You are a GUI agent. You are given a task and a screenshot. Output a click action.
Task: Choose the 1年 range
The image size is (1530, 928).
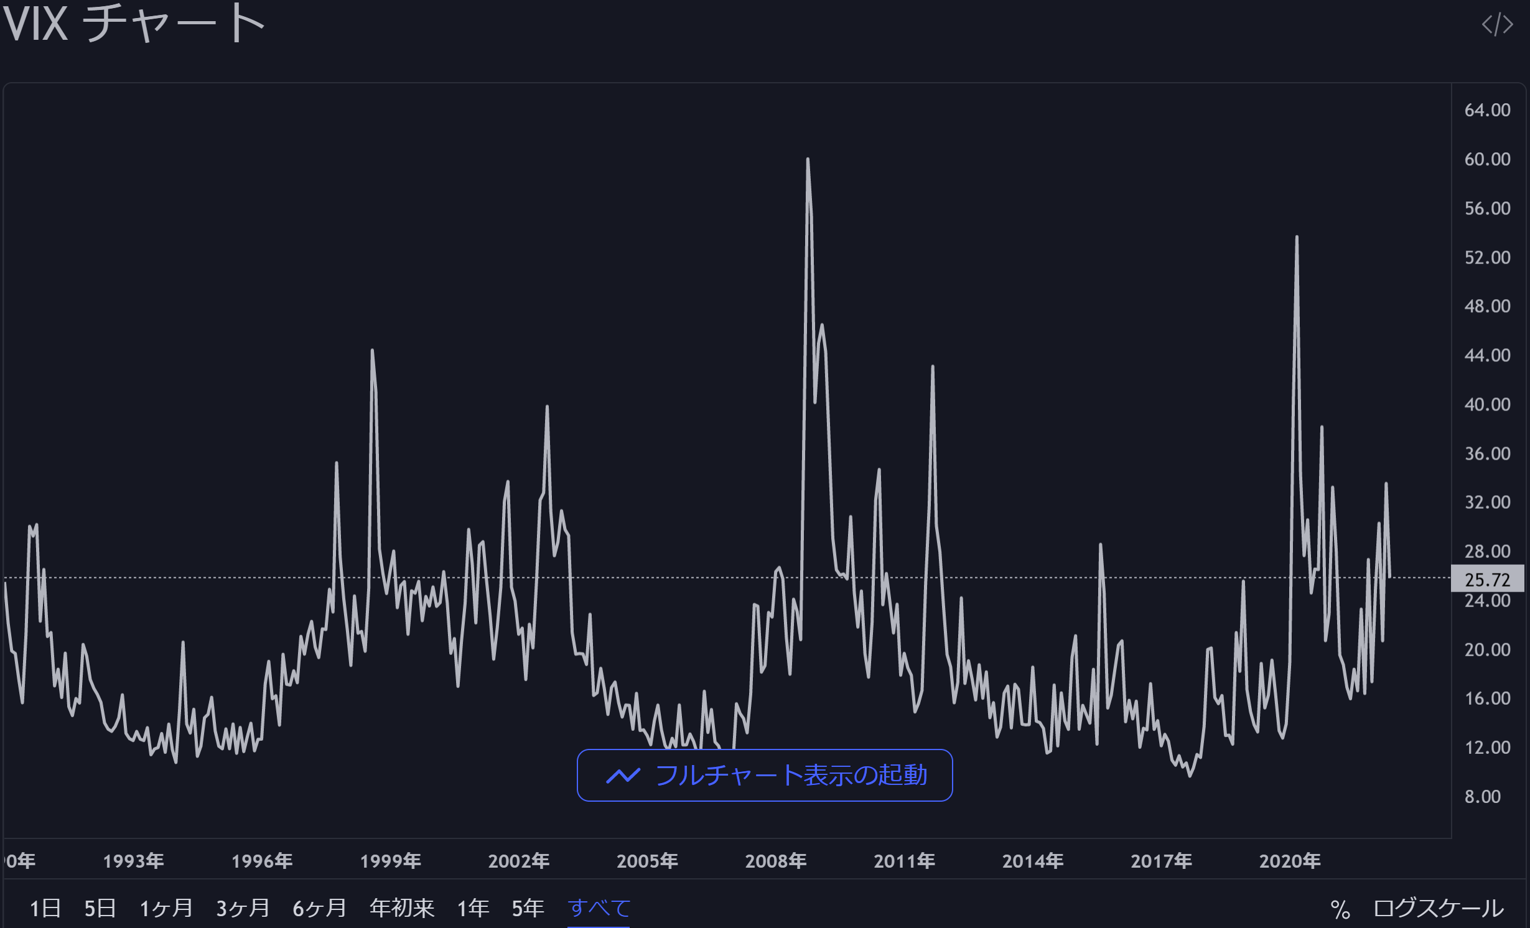point(473,908)
